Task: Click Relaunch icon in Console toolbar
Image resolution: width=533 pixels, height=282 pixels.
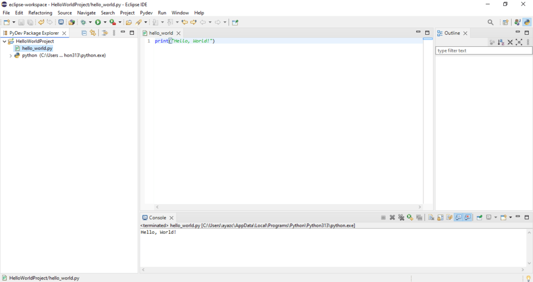Action: tap(410, 218)
